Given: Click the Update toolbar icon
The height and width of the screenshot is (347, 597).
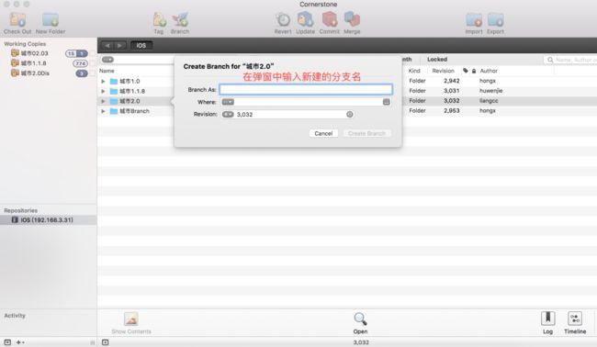Looking at the screenshot, I should 305,19.
